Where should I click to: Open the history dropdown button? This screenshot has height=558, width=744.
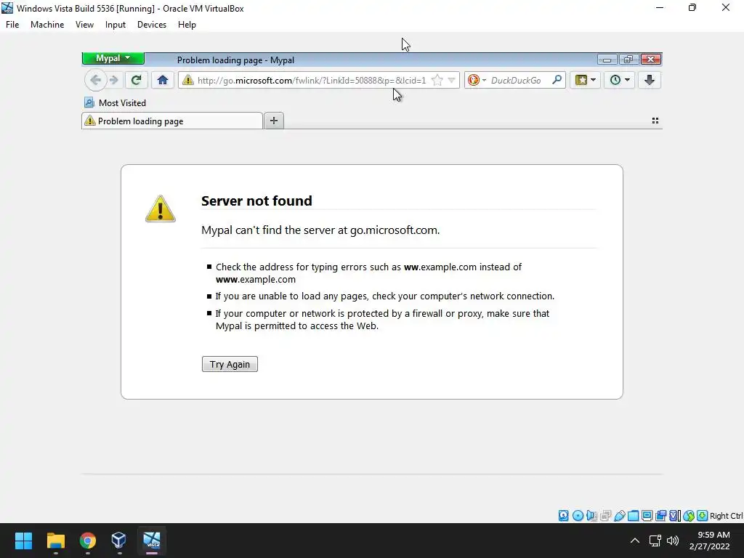[x=619, y=80]
